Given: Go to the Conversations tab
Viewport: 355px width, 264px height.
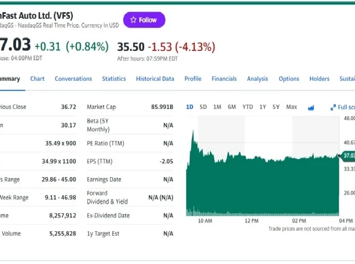Looking at the screenshot, I should click(x=73, y=79).
